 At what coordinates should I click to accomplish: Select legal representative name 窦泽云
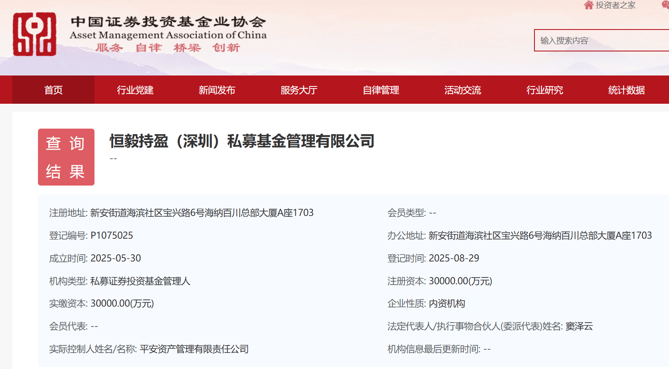click(x=579, y=326)
